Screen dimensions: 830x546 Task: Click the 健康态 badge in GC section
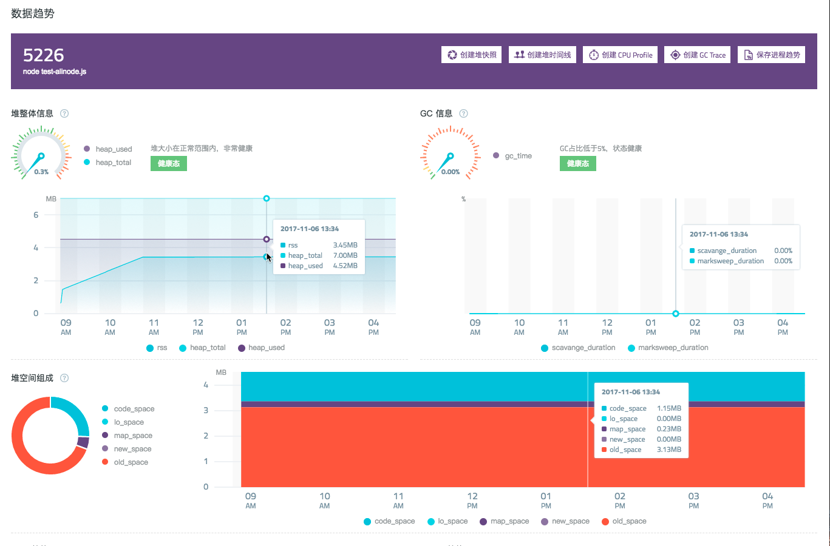[x=578, y=163]
